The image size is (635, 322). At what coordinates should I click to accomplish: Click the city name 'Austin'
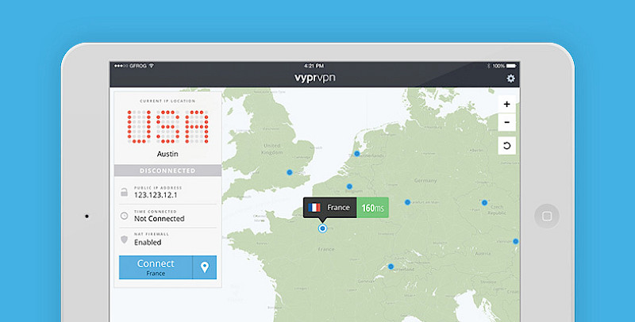pyautogui.click(x=167, y=154)
